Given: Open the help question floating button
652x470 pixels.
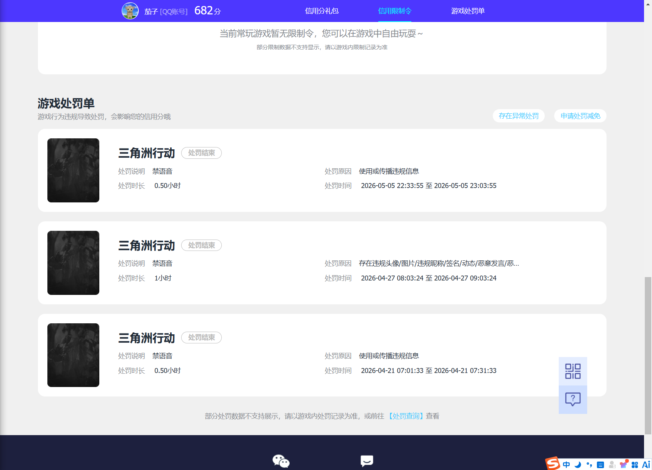Looking at the screenshot, I should click(573, 399).
